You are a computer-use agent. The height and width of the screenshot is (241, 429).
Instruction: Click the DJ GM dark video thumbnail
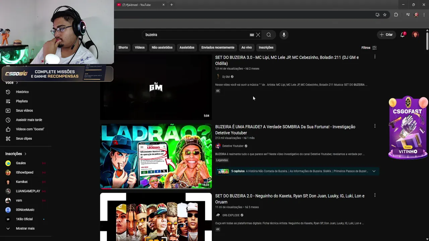156,87
